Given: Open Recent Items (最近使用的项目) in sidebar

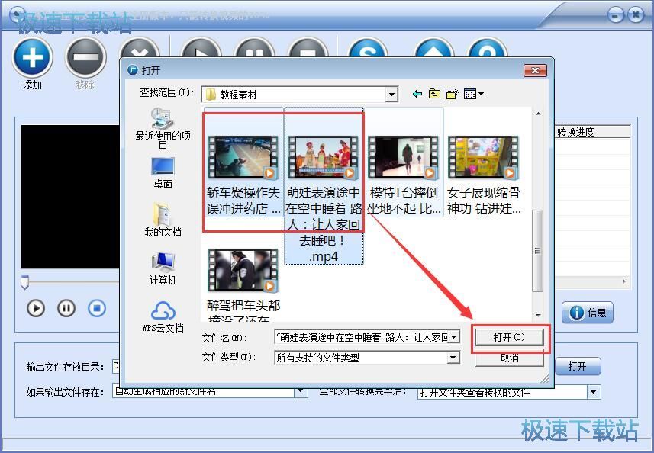Looking at the screenshot, I should pyautogui.click(x=163, y=128).
